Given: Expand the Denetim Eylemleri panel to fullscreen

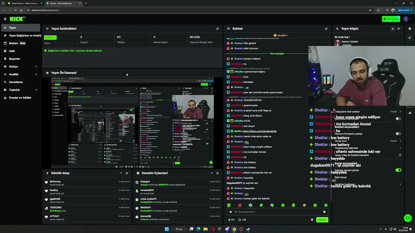Looking at the screenshot, I should tap(218, 173).
